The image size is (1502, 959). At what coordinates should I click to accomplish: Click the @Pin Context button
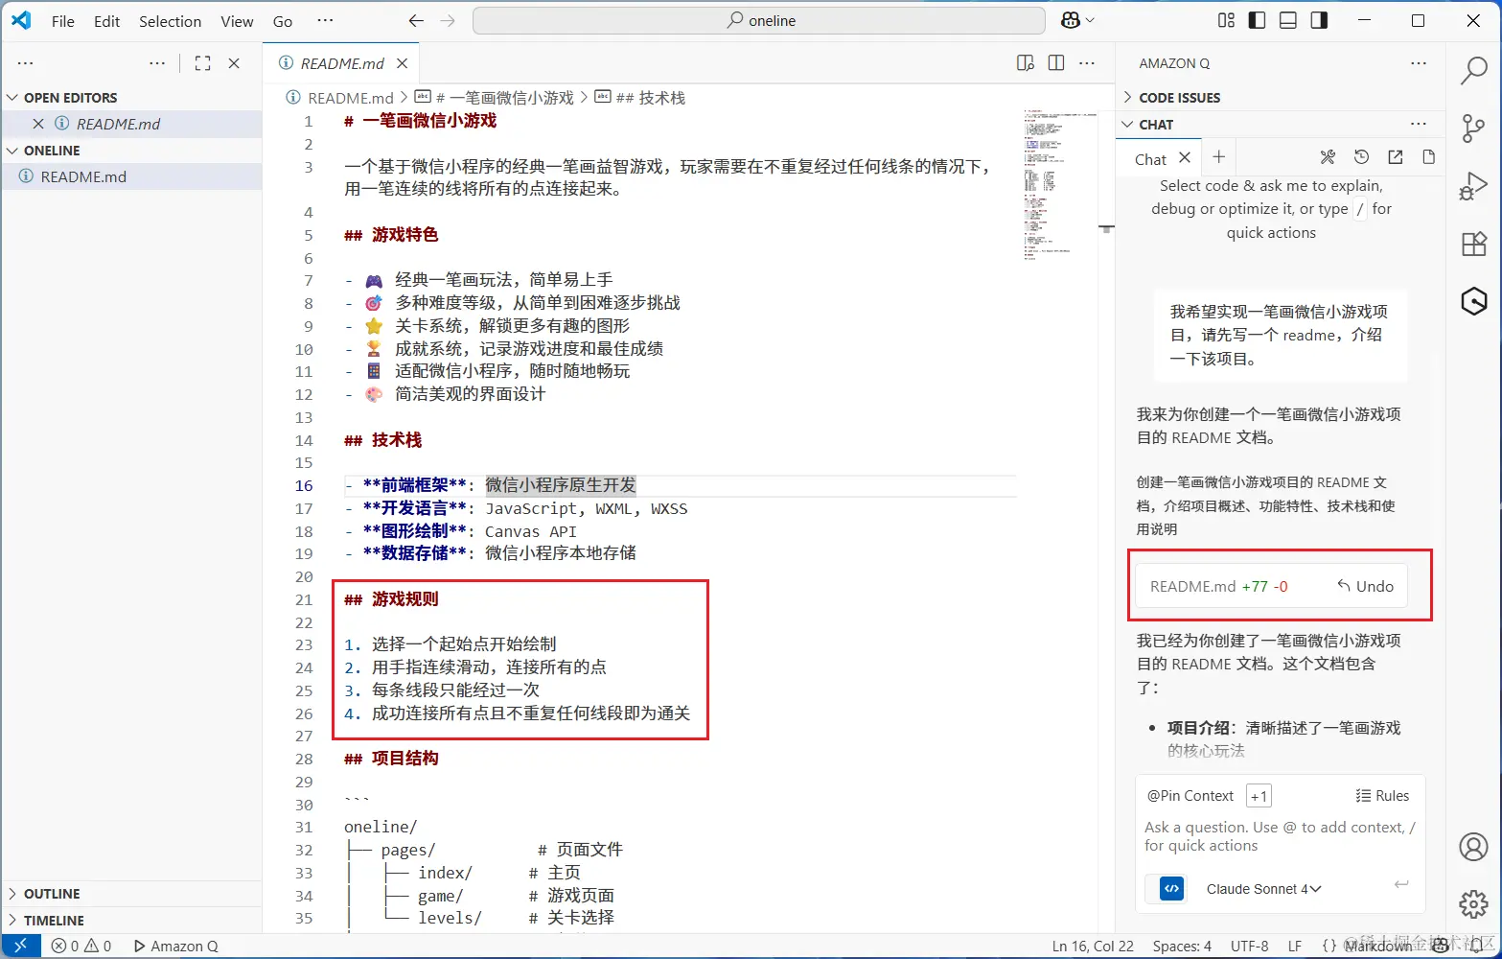click(x=1190, y=796)
